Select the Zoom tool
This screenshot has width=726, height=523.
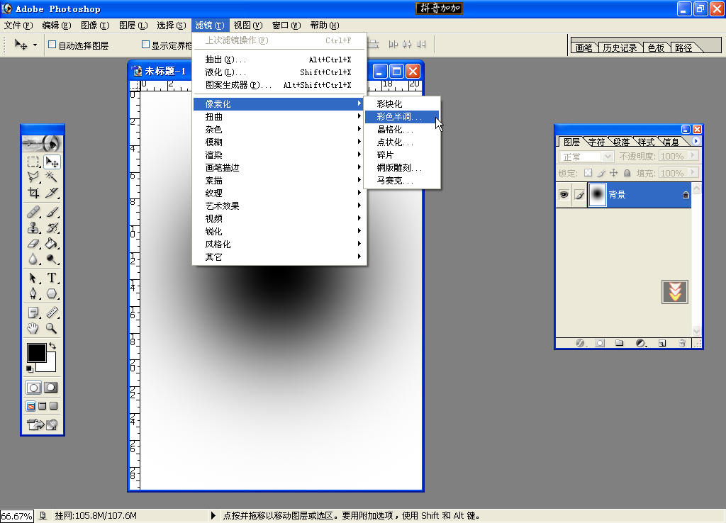[52, 329]
